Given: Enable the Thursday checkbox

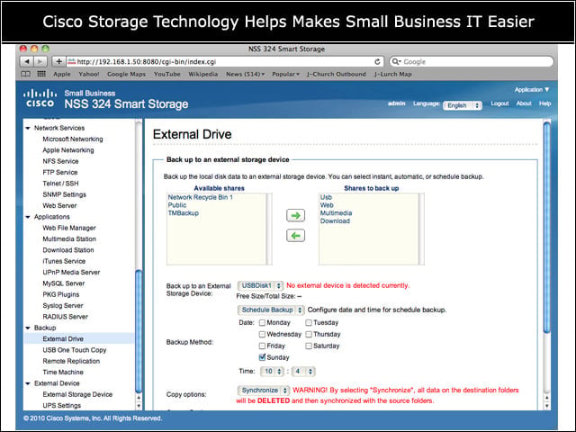Looking at the screenshot, I should point(309,334).
